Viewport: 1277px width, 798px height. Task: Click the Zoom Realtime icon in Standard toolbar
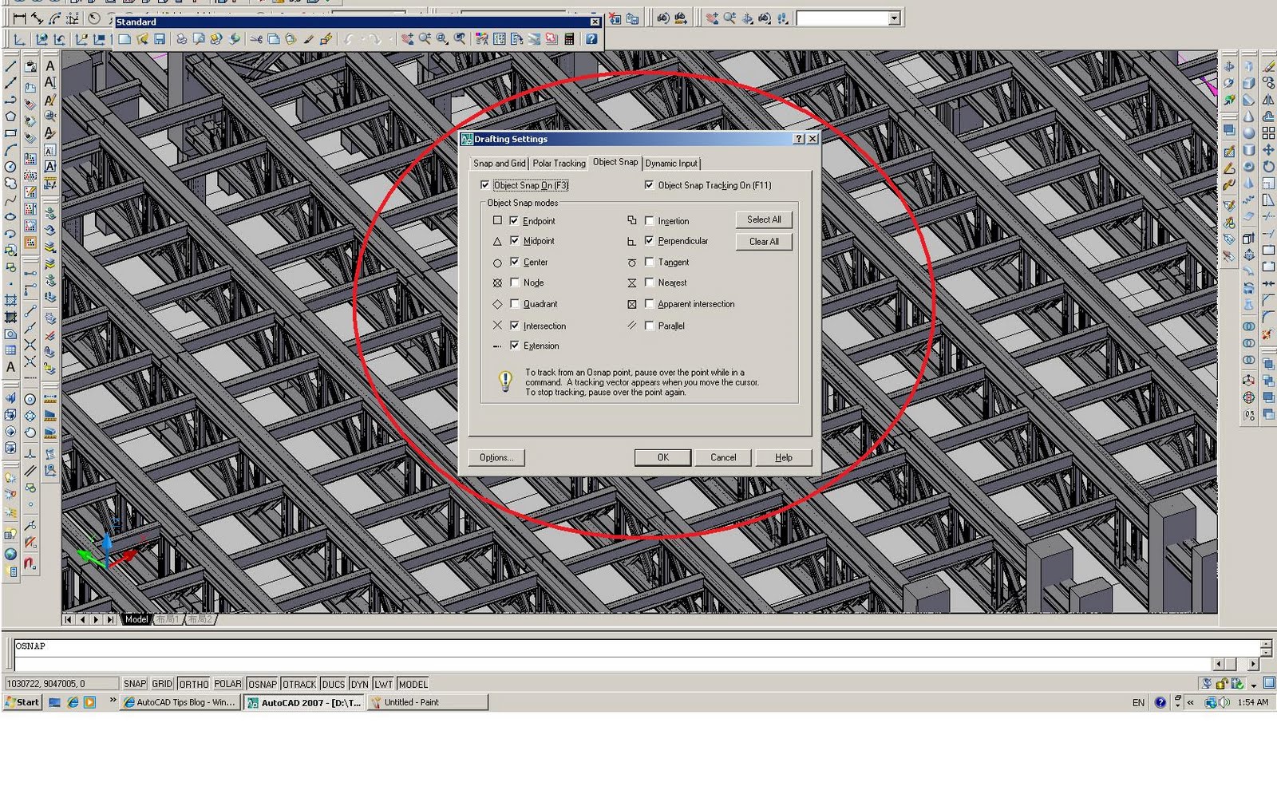(x=425, y=39)
